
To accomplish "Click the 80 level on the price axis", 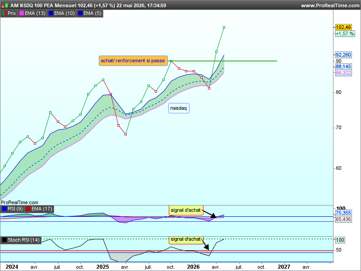I will tap(339, 93).
